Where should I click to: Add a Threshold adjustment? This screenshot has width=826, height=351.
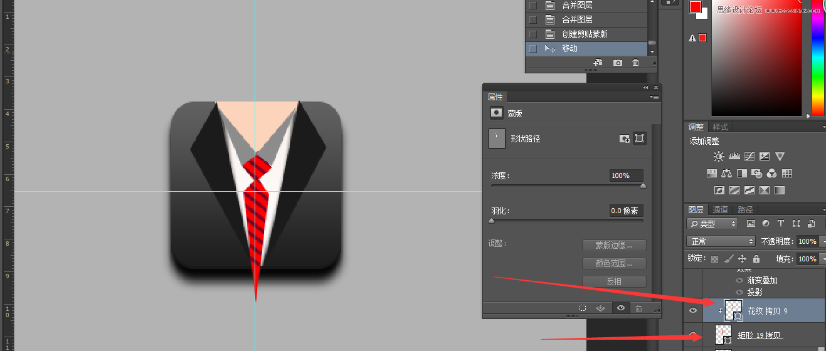click(749, 190)
